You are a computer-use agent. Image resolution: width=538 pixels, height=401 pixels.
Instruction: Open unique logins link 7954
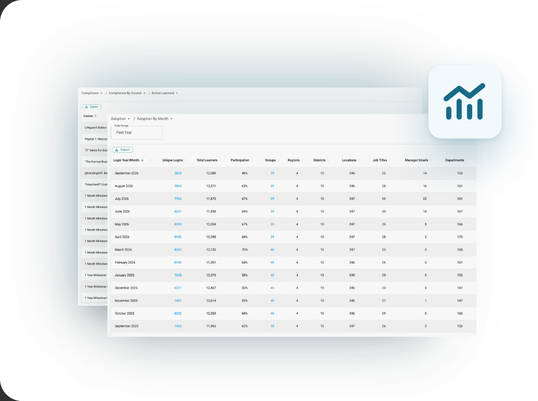coord(178,199)
